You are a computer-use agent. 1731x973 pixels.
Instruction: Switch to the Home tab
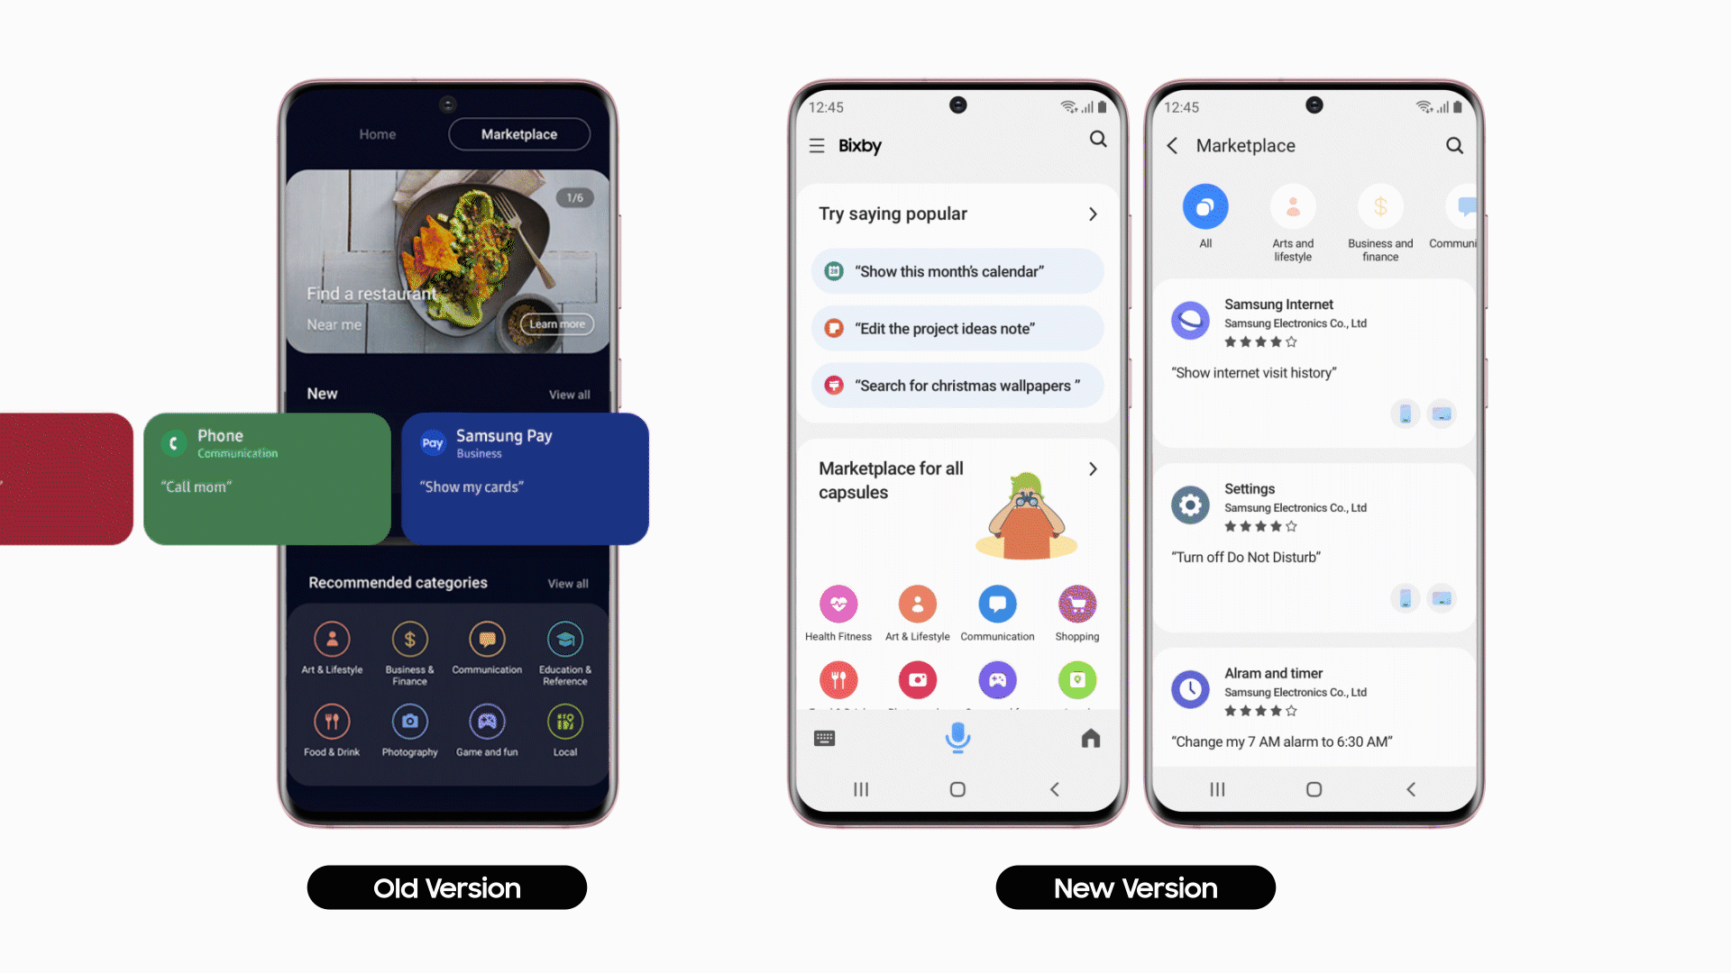tap(378, 134)
